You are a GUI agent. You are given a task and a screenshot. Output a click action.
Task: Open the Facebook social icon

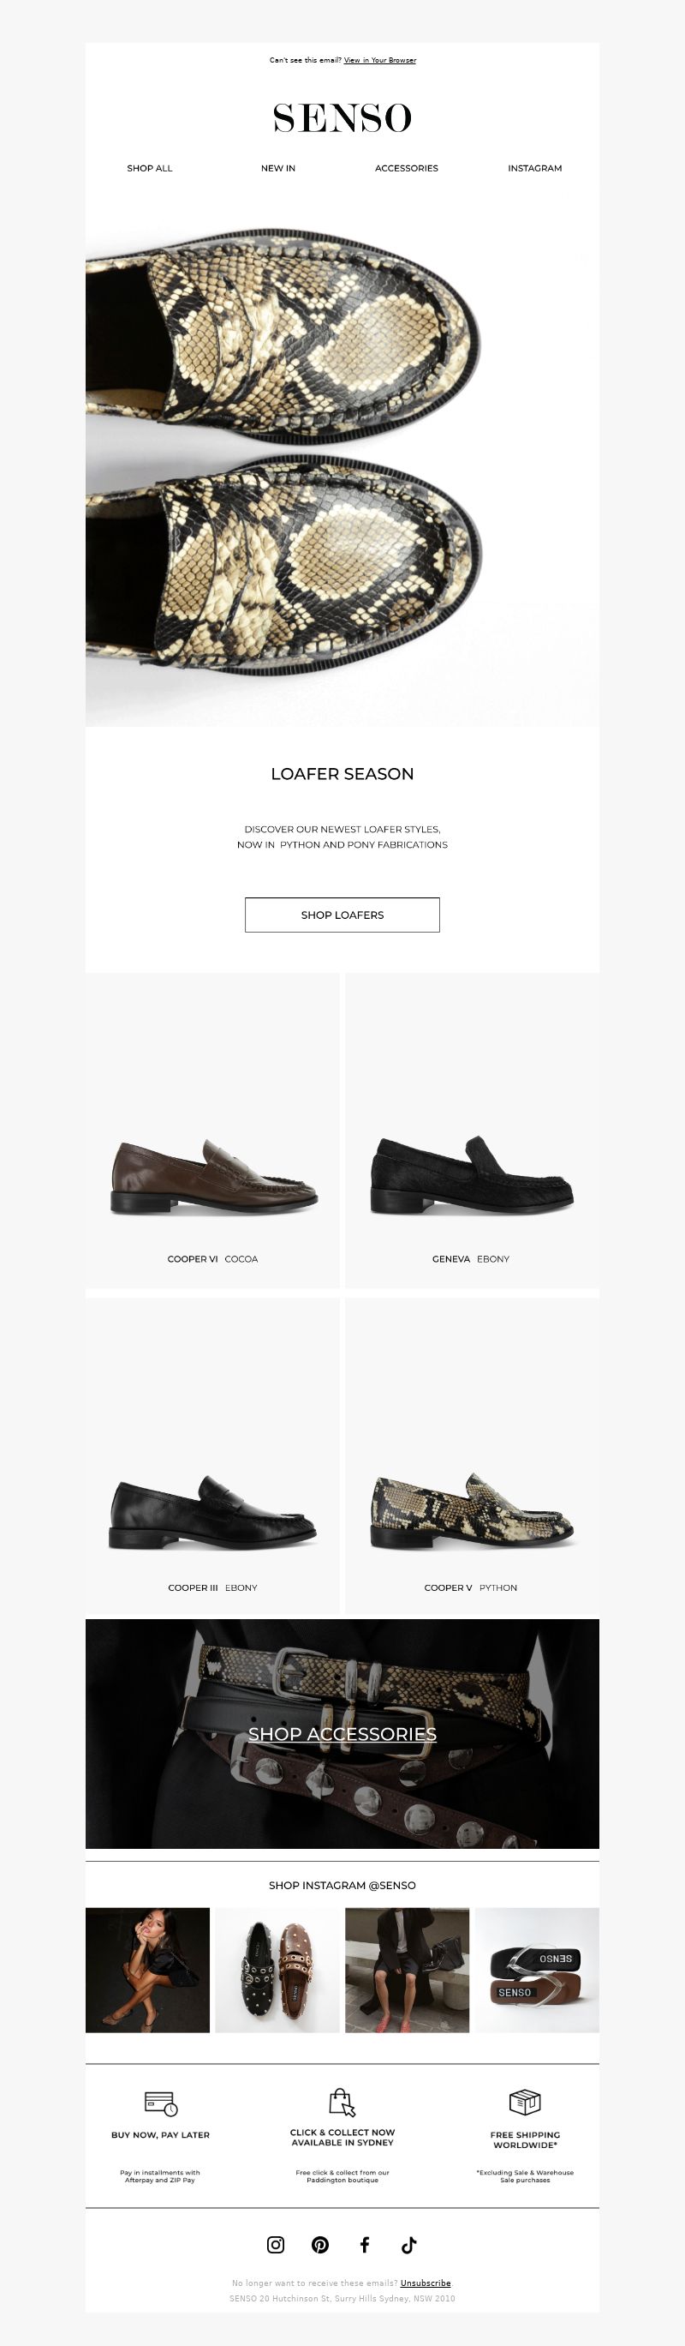click(x=365, y=2244)
